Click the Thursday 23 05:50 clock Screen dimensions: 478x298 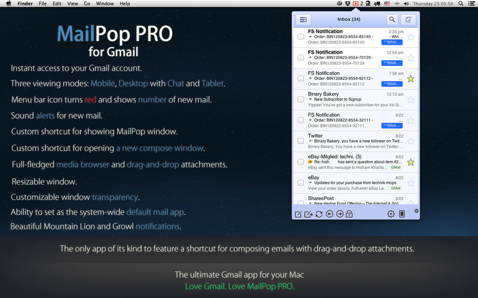coord(433,4)
